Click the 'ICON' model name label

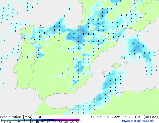[38, 117]
